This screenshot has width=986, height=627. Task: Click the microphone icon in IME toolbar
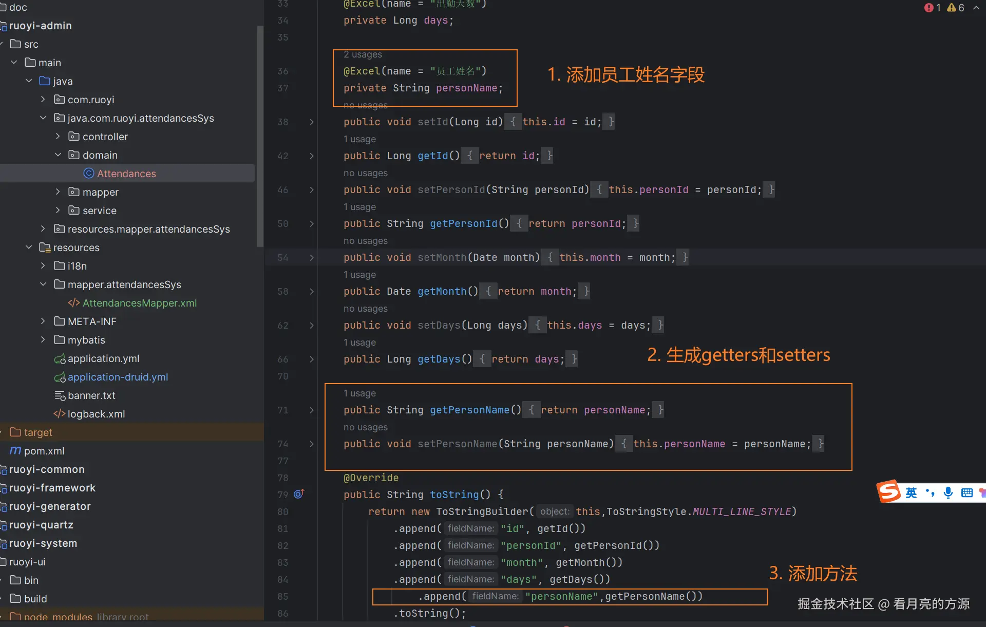(x=948, y=492)
